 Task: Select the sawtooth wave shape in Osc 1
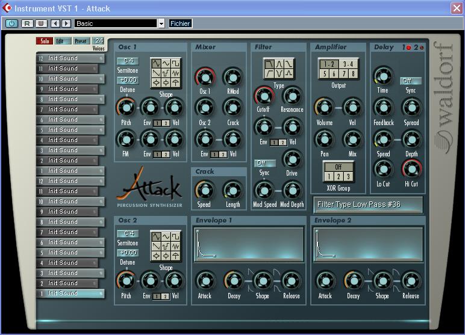click(156, 73)
